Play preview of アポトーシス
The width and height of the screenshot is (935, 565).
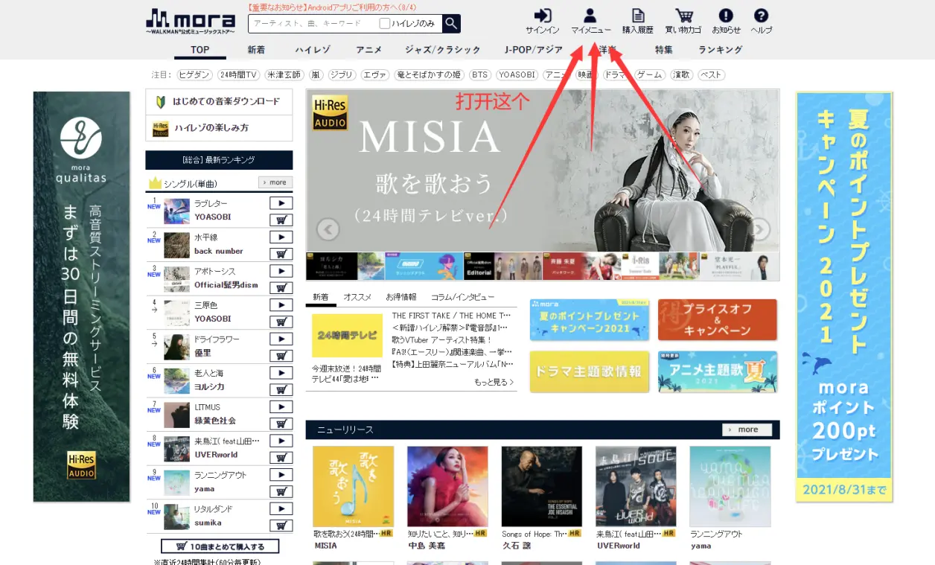[281, 271]
